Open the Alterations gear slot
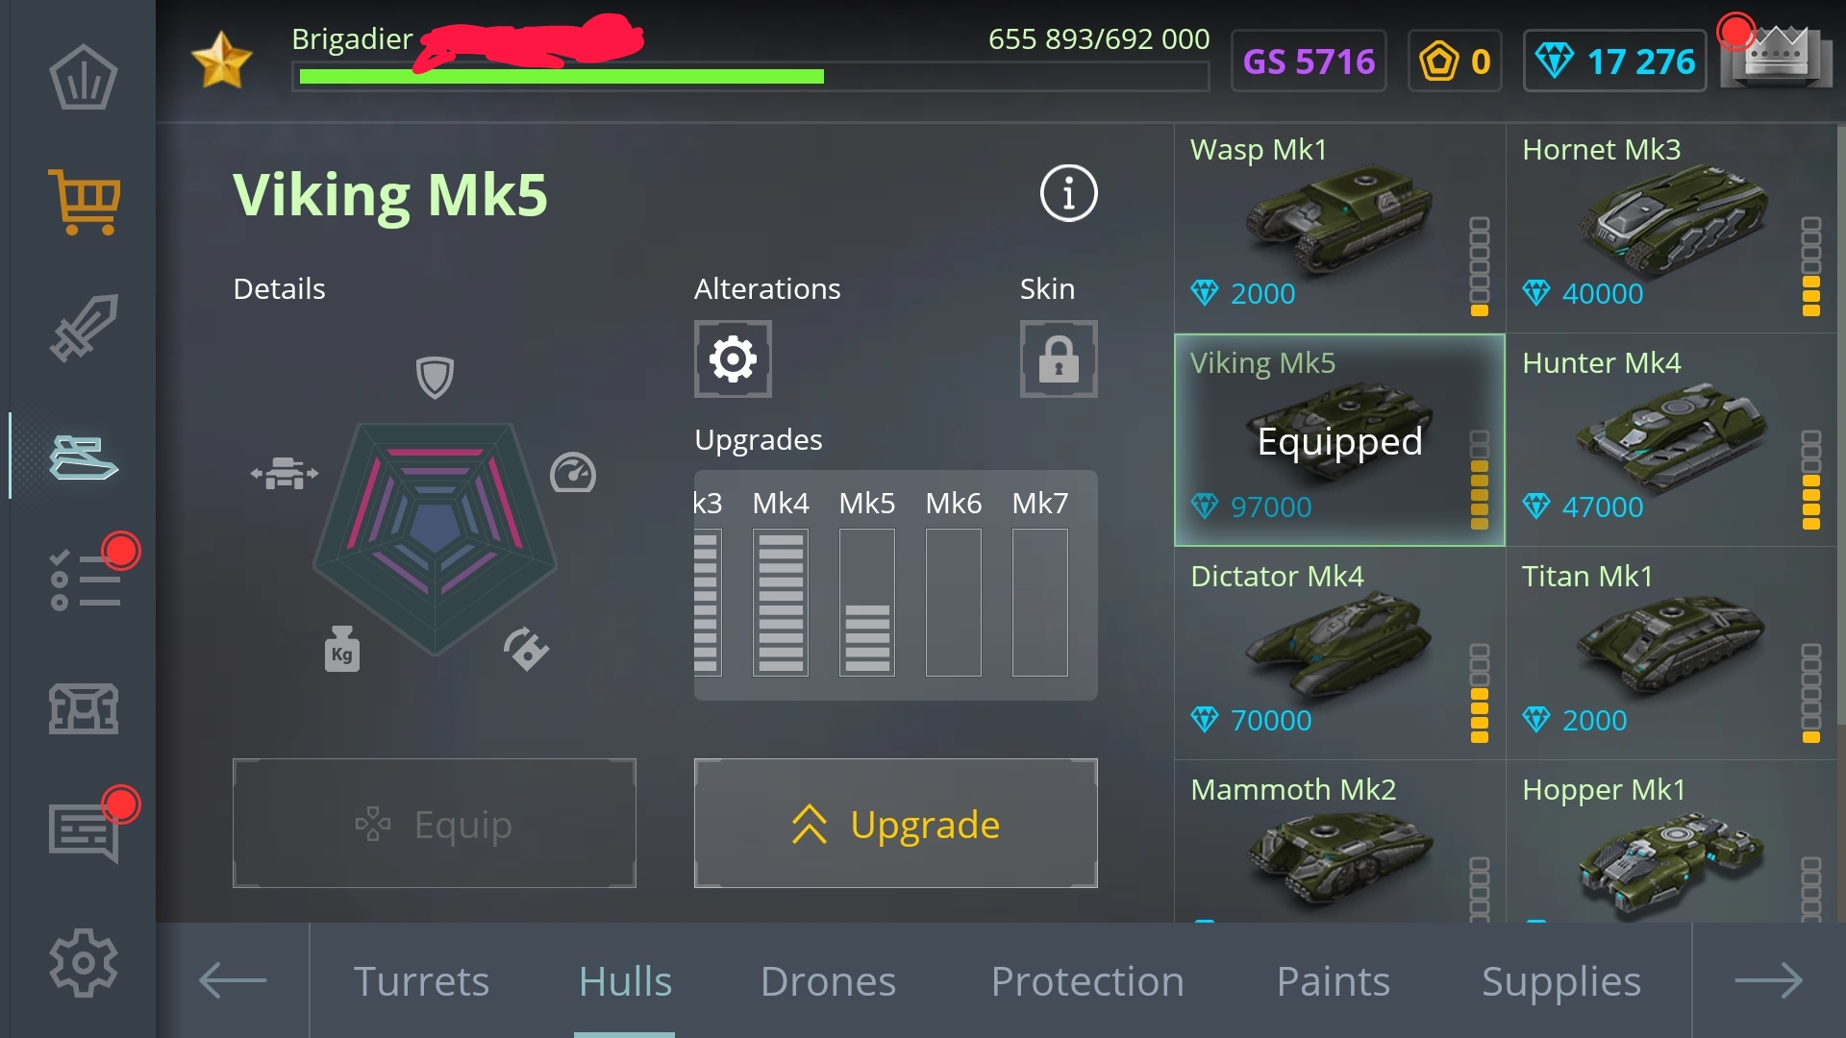The height and width of the screenshot is (1038, 1846). tap(733, 359)
